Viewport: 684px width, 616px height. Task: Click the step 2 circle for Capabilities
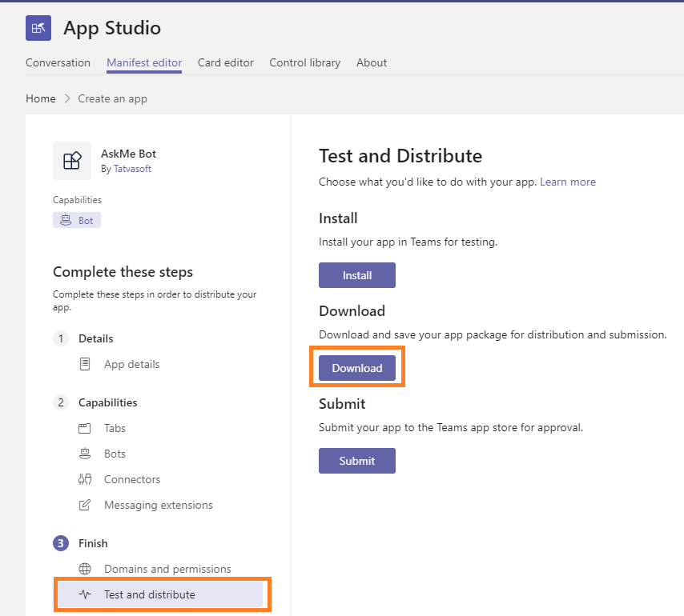pos(61,402)
